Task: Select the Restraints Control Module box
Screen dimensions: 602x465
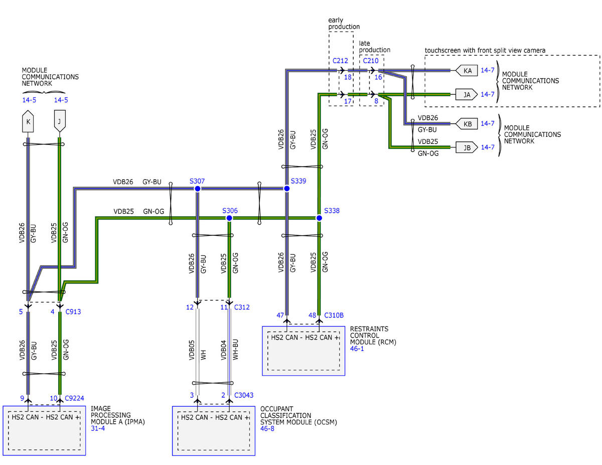Action: tap(303, 351)
